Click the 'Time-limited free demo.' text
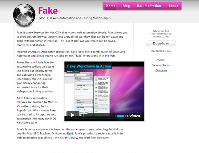The height and width of the screenshot is (153, 199). point(161,34)
